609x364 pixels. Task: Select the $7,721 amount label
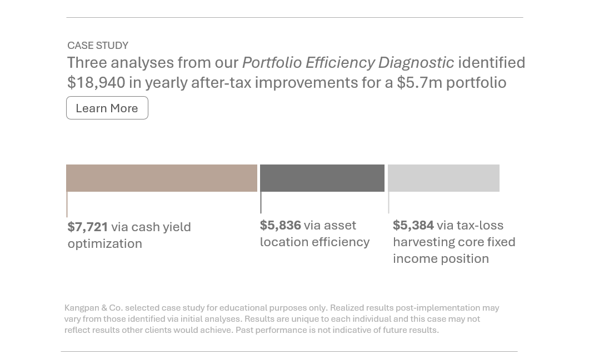point(88,227)
